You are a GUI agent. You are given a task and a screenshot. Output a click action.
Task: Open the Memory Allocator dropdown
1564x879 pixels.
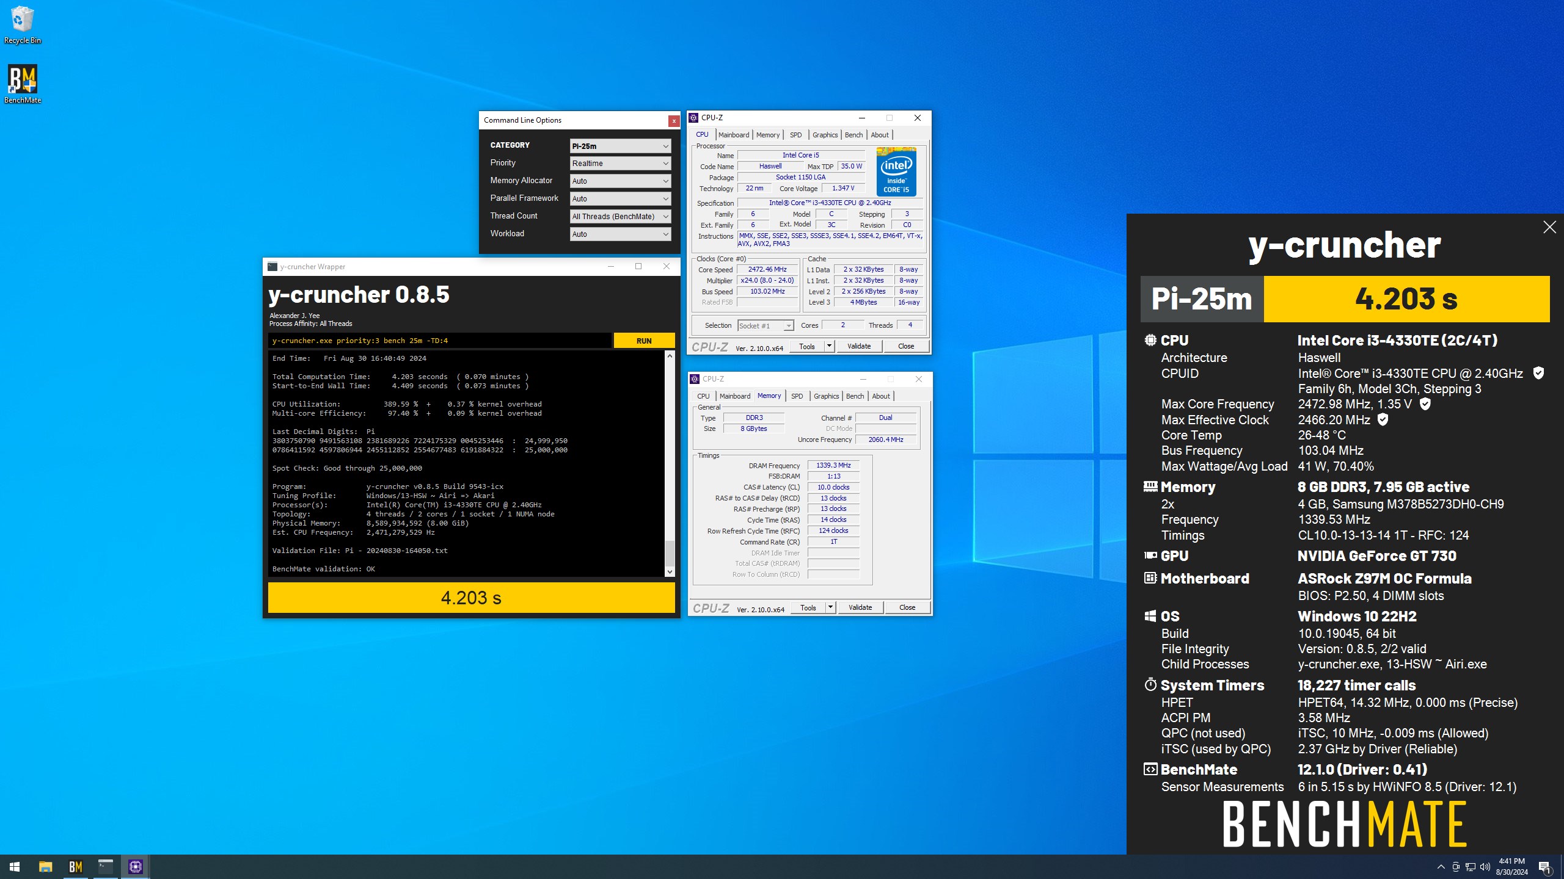click(x=620, y=181)
